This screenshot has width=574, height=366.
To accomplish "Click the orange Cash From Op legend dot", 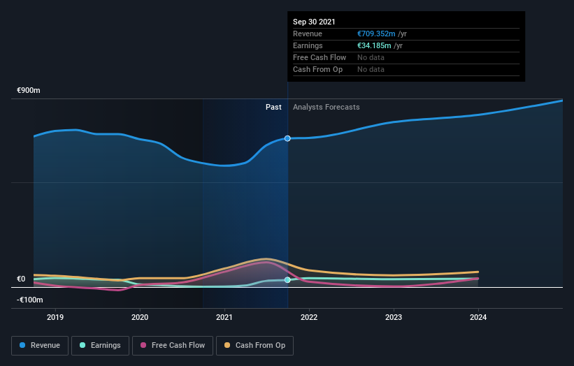I will tap(227, 345).
